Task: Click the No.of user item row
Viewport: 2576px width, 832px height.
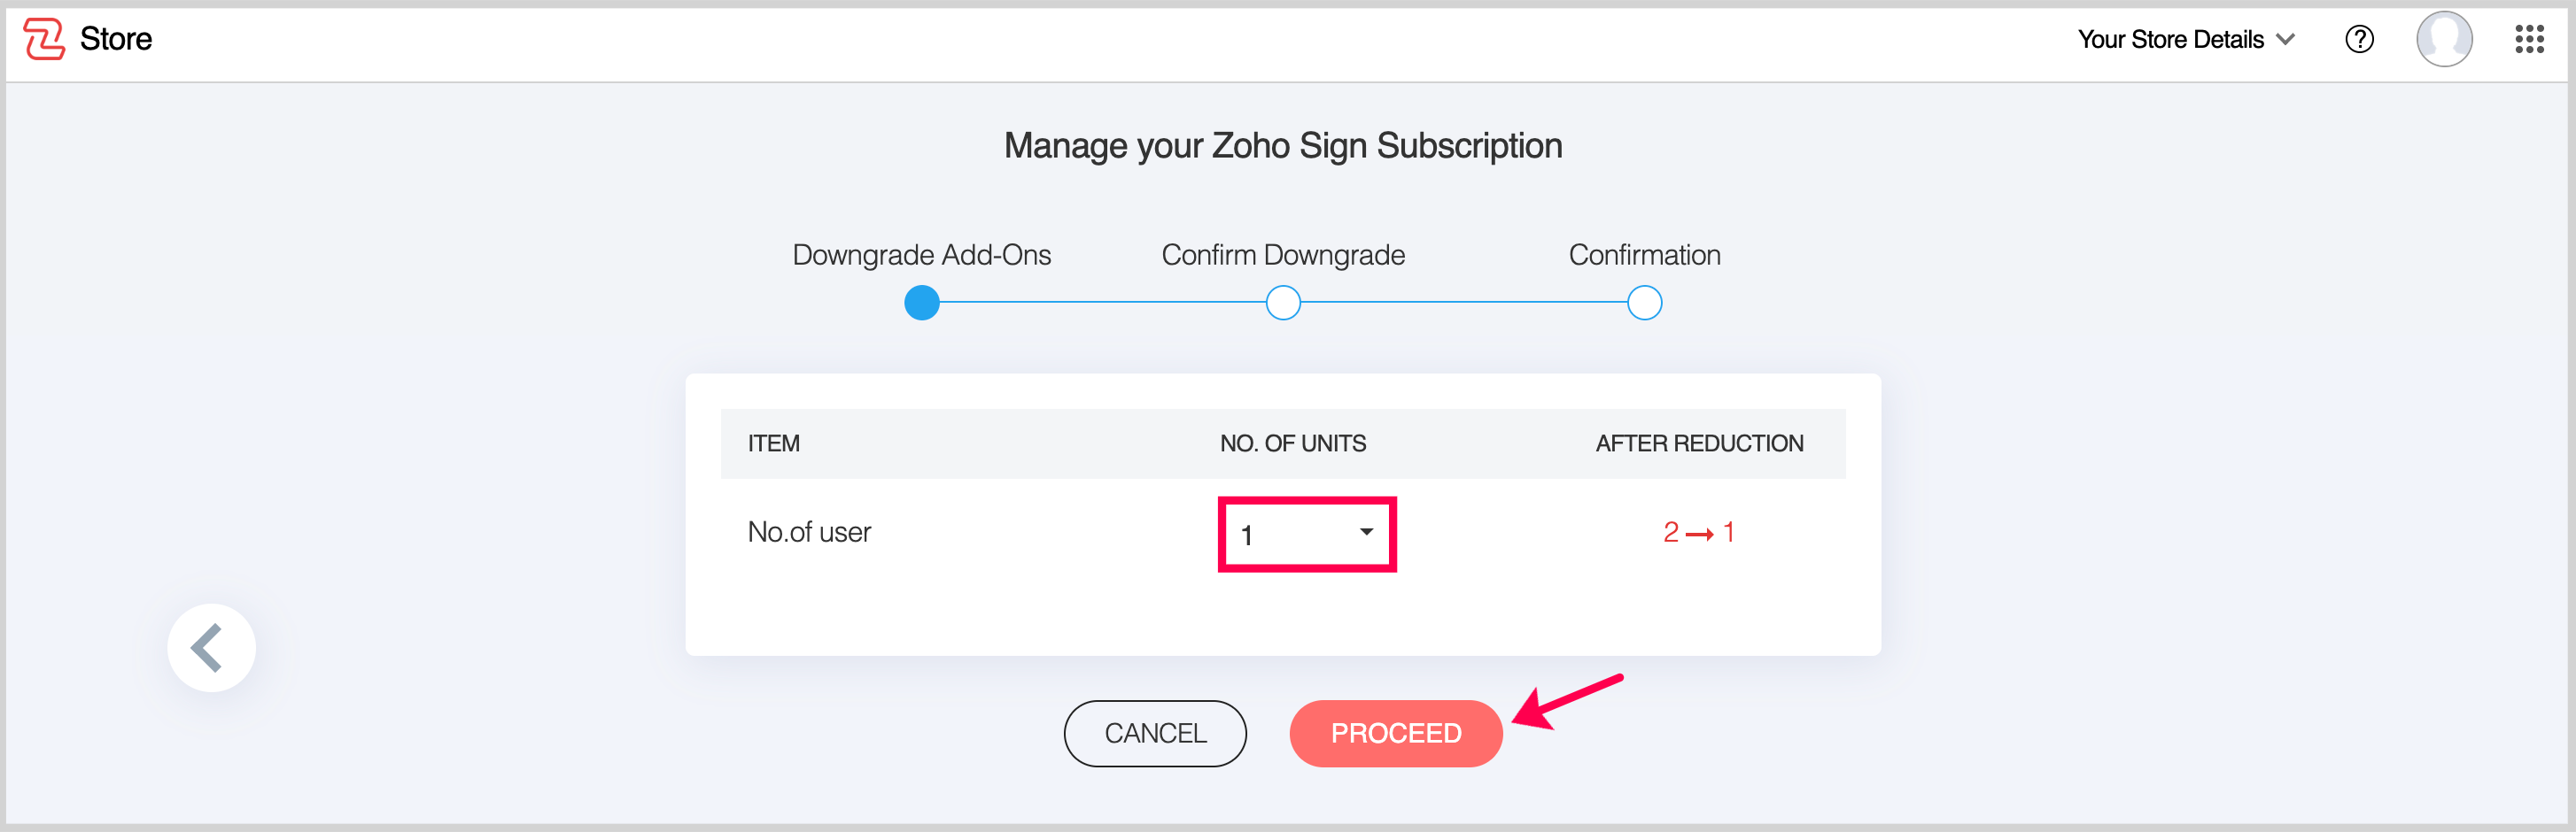Action: (x=809, y=532)
